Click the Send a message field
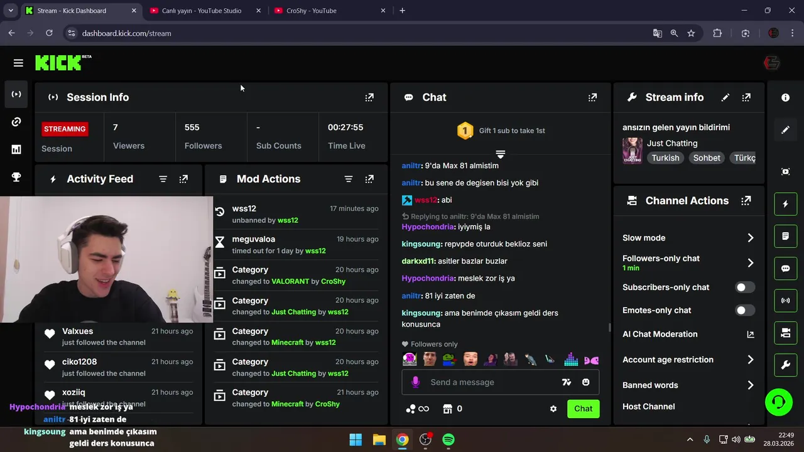This screenshot has height=452, width=804. (493, 382)
